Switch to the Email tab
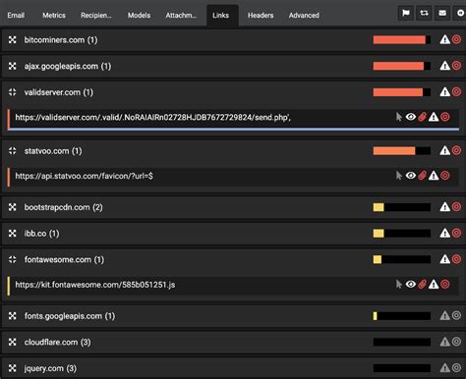466x379 pixels. 16,15
